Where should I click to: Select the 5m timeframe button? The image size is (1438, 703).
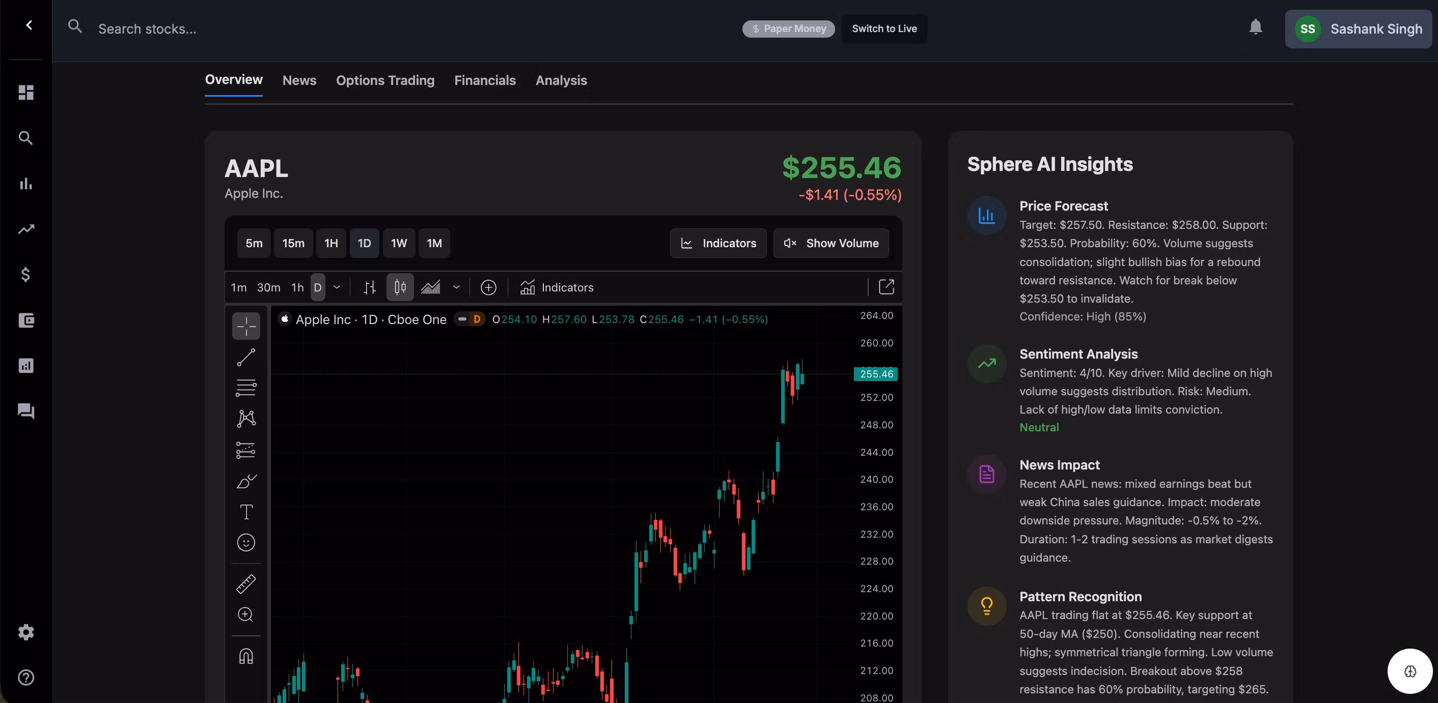[x=254, y=243]
